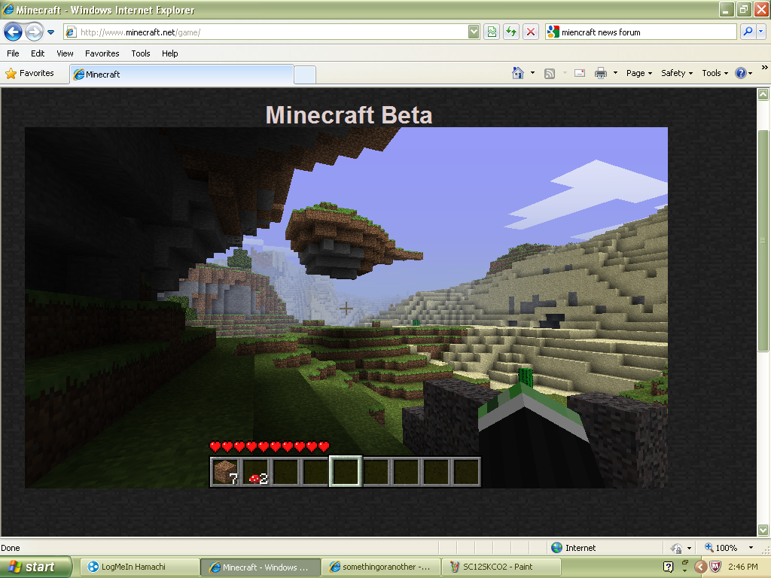
Task: Expand hidden system tray icons arrow
Action: pos(700,567)
